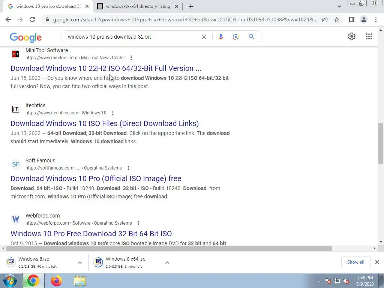384x288 pixels.
Task: Open Windows 10 Pro Free Download 32 Bit link
Action: point(91,233)
